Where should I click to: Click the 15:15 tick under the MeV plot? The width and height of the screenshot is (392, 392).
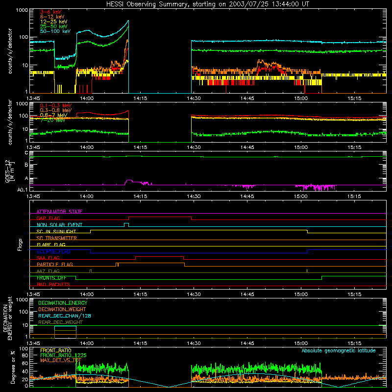tap(354, 147)
